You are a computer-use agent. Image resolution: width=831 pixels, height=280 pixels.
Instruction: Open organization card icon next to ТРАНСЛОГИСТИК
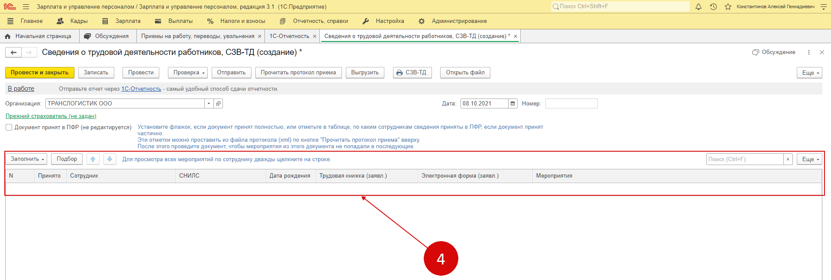click(219, 104)
